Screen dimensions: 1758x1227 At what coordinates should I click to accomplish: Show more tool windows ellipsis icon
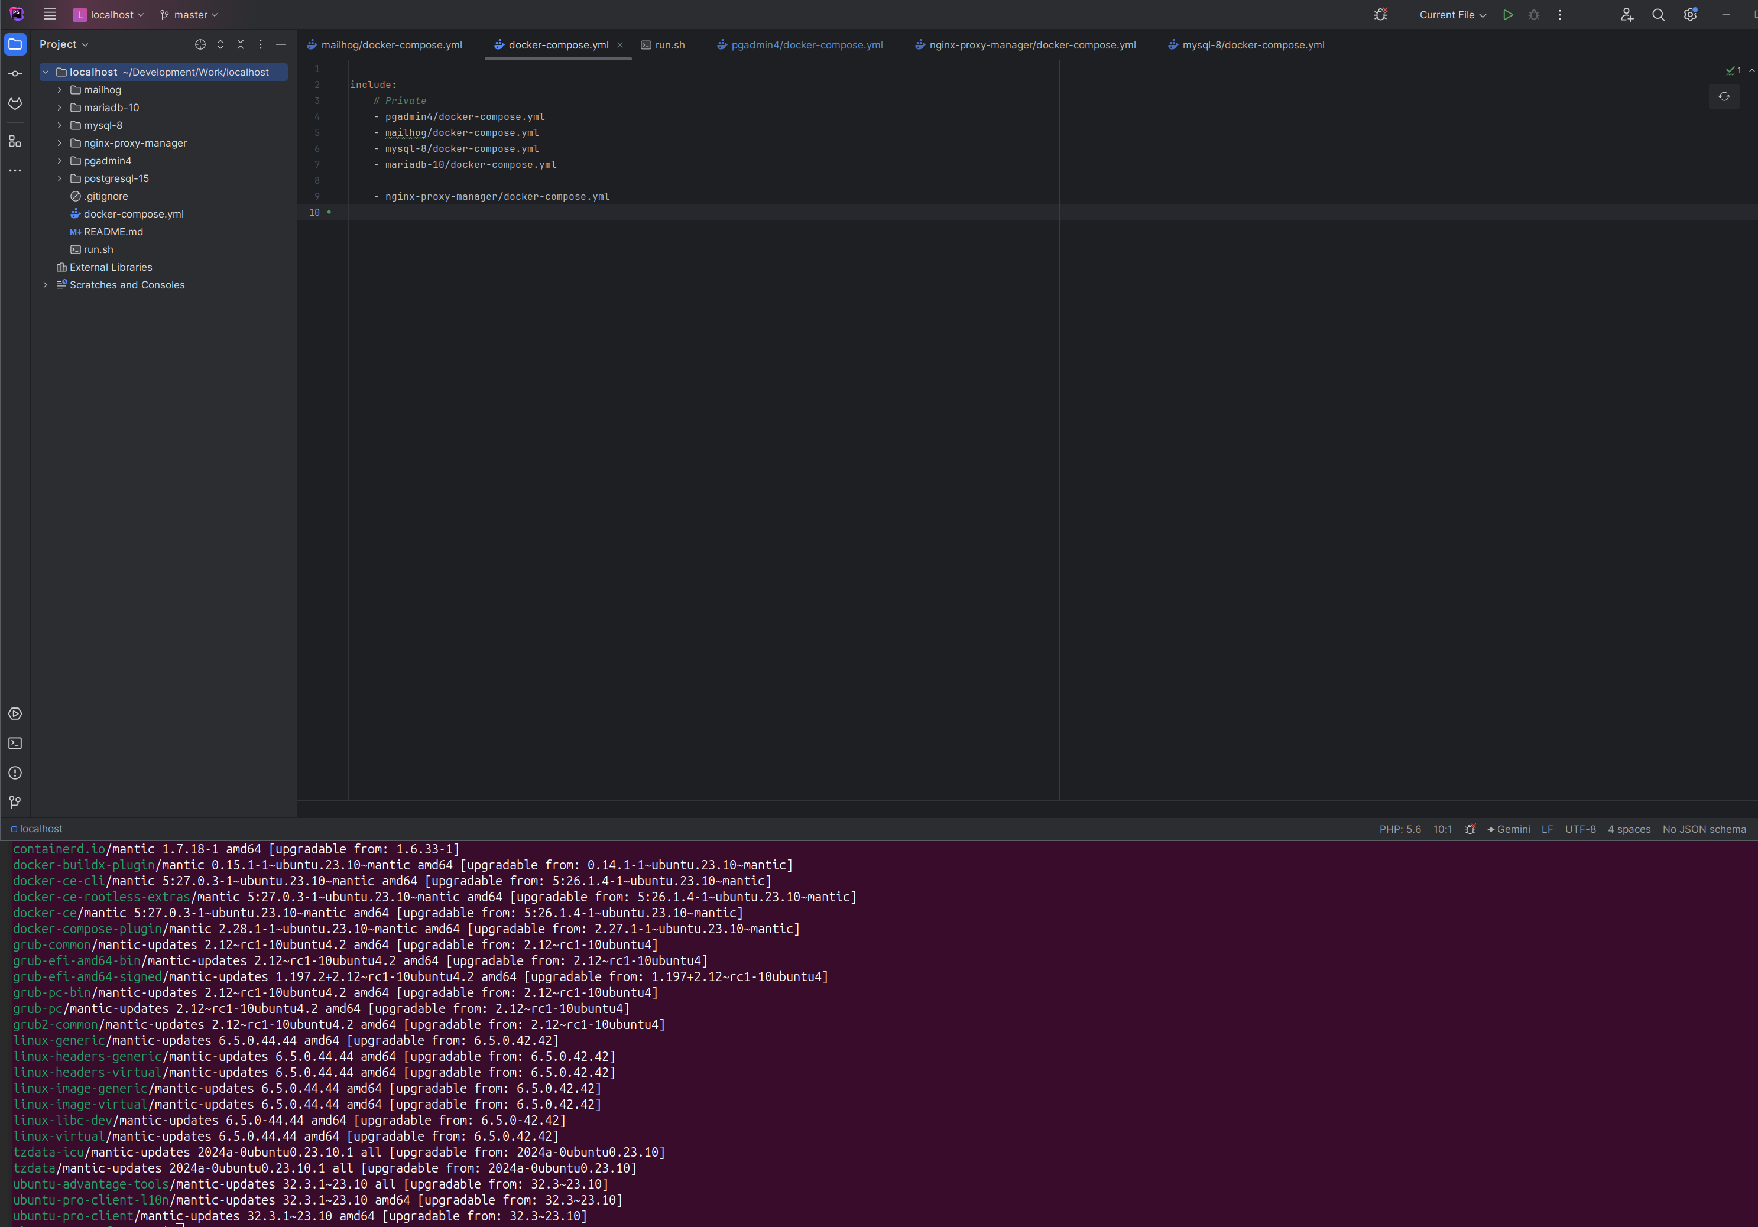(x=15, y=171)
